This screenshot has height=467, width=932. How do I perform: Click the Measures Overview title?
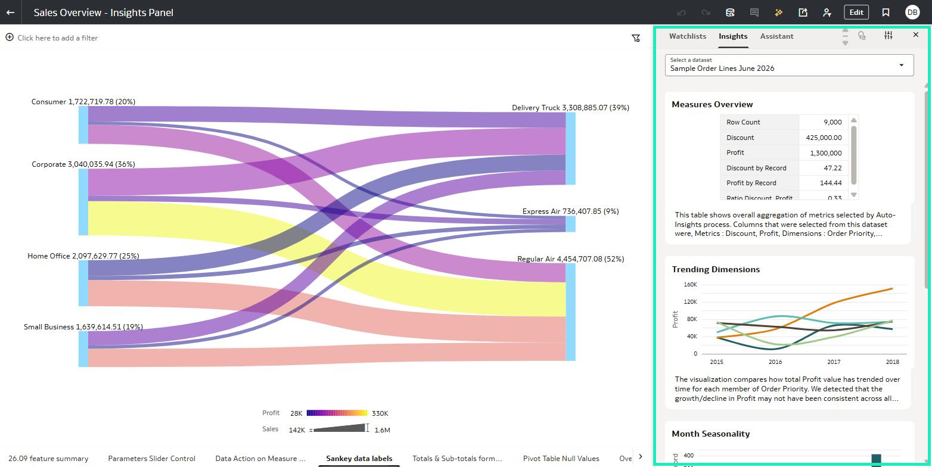click(x=712, y=104)
